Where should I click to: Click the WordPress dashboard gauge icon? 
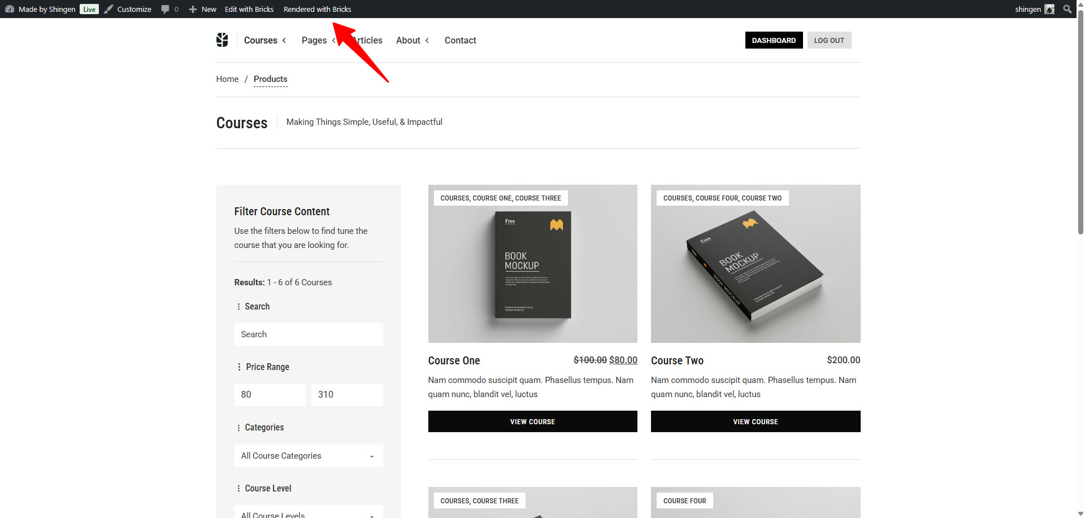(x=10, y=9)
